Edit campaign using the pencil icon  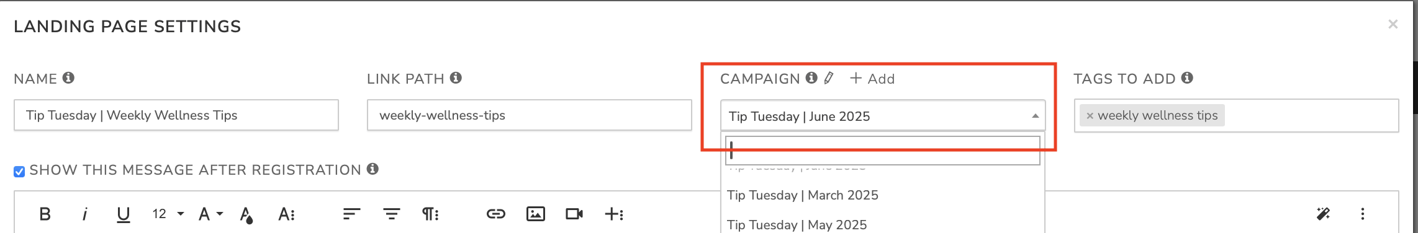[829, 78]
